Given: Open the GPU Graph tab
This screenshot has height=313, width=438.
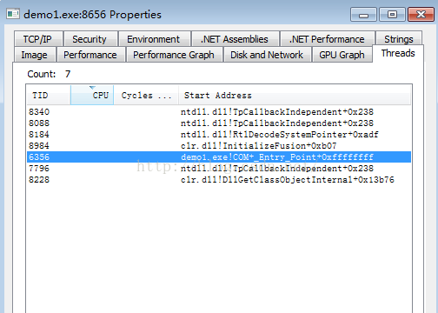Looking at the screenshot, I should [x=342, y=55].
